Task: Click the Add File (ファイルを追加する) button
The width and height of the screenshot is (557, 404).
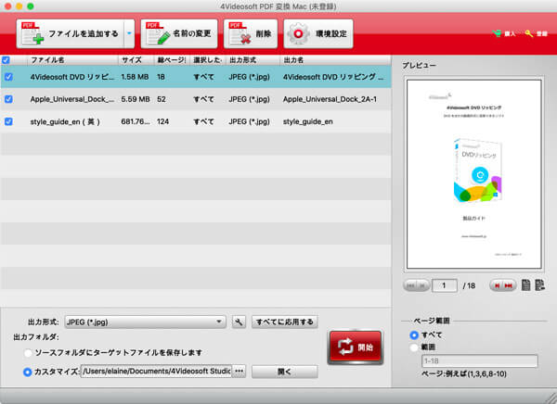Action: (71, 33)
